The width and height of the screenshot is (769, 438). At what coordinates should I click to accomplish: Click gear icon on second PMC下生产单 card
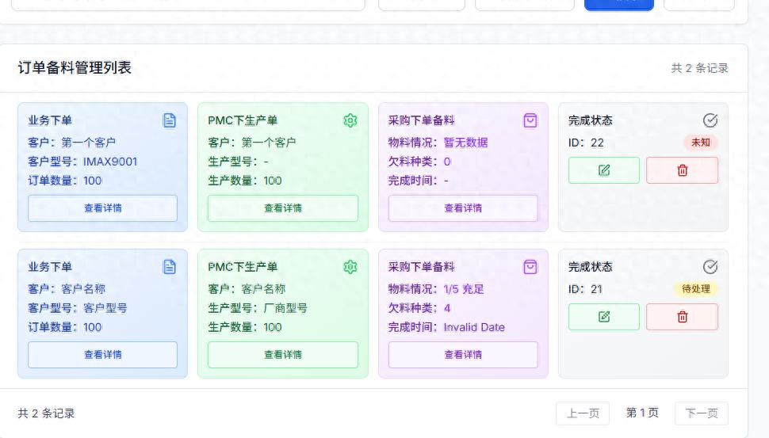coord(350,267)
